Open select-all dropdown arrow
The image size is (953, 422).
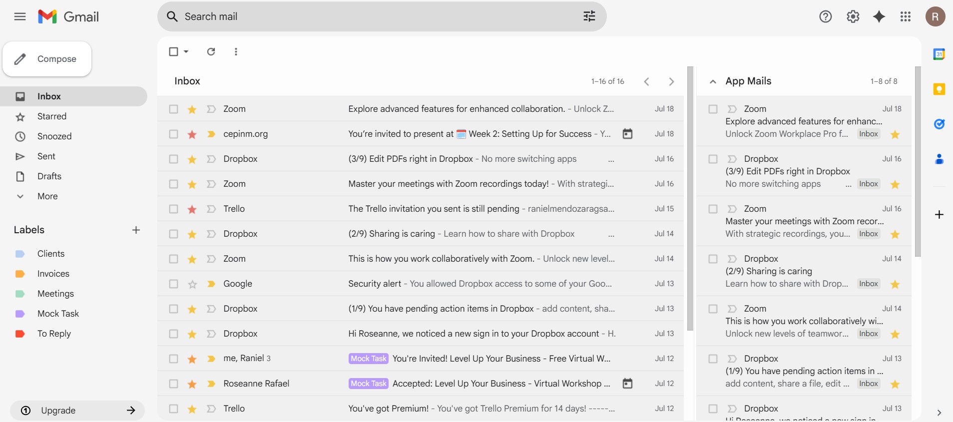[x=186, y=51]
